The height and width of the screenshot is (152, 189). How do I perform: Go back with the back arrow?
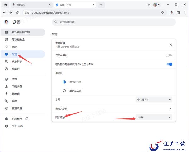(4, 13)
